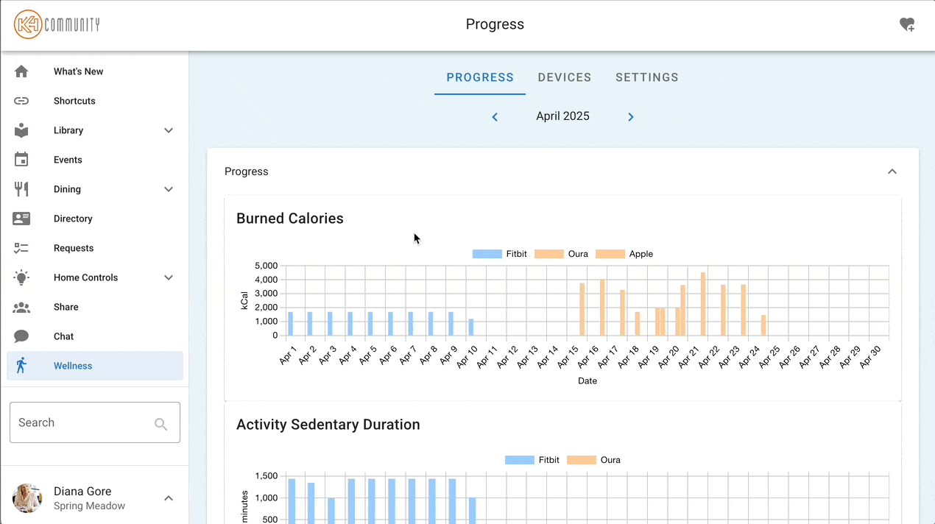935x524 pixels.
Task: Switch to the Settings tab
Action: tap(647, 77)
